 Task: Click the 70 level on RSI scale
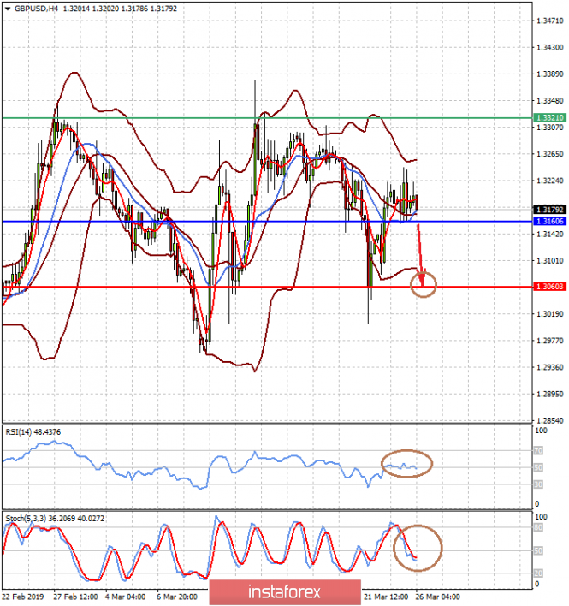(539, 449)
